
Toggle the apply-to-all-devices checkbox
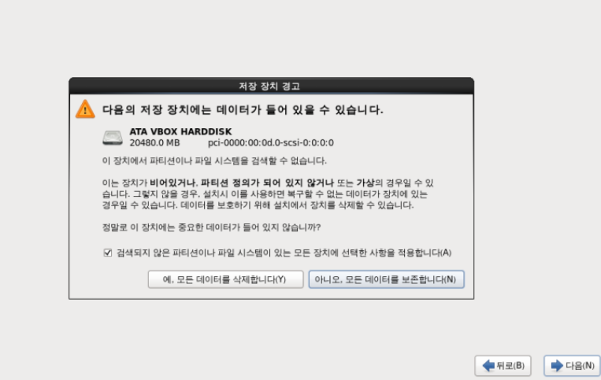coord(108,253)
